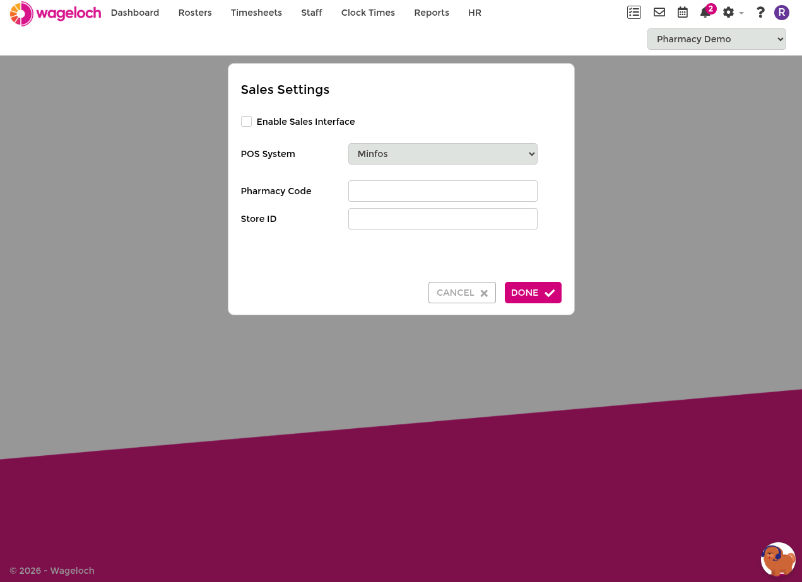The width and height of the screenshot is (802, 582).
Task: Focus the Pharmacy Code input field
Action: (x=443, y=191)
